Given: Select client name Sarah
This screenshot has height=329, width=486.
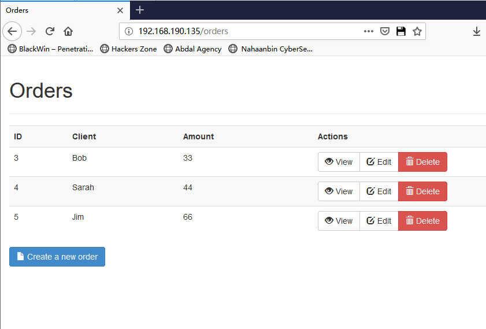Looking at the screenshot, I should pos(83,187).
